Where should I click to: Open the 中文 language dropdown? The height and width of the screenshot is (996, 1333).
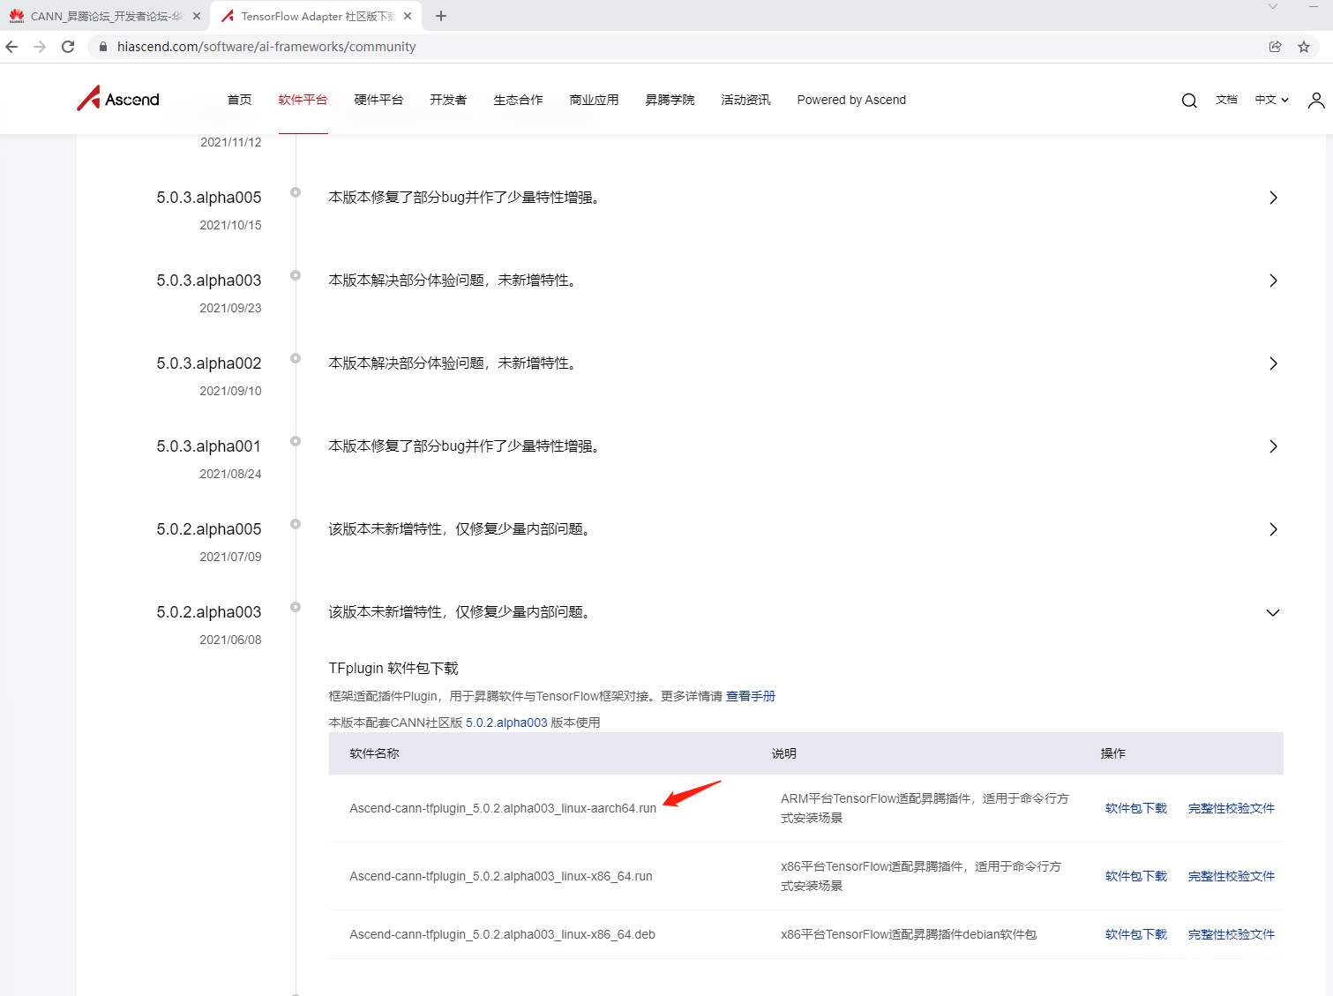coord(1272,100)
